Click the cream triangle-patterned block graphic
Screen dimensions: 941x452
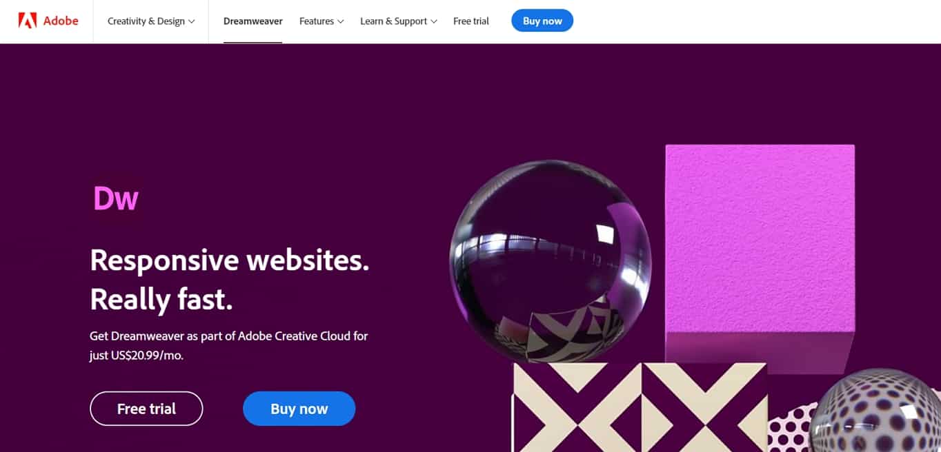pyautogui.click(x=639, y=407)
